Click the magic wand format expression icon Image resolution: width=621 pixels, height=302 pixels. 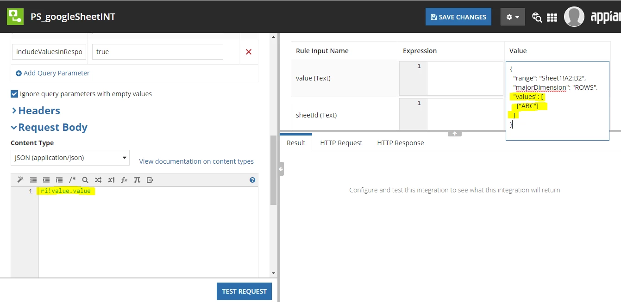tap(20, 180)
